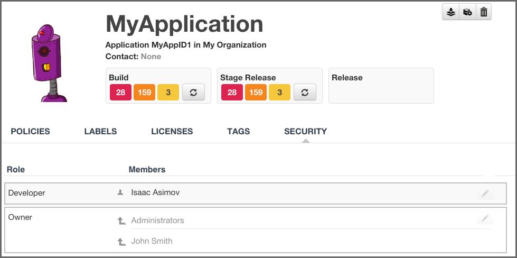
Task: Refresh the Stage Release results
Action: [305, 92]
